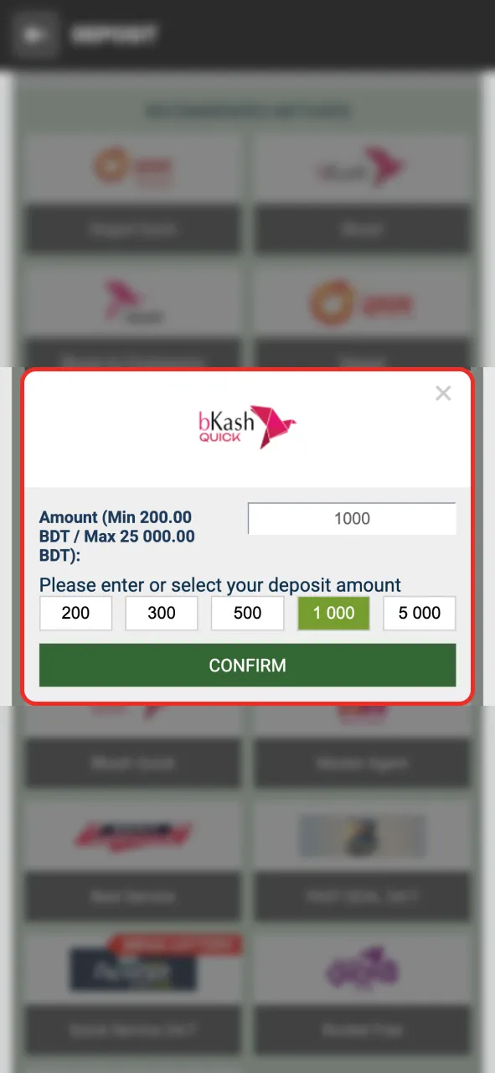Focus the amount field showing 1000

click(x=352, y=519)
